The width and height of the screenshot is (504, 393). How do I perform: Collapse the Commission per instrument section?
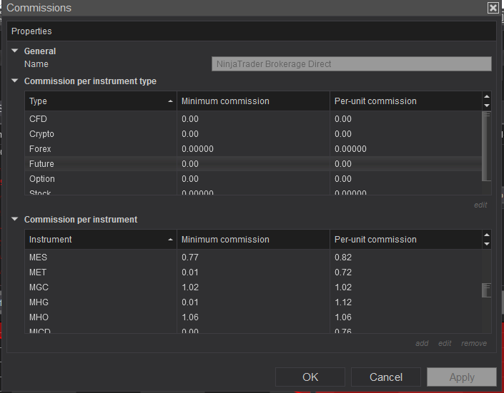pos(14,219)
